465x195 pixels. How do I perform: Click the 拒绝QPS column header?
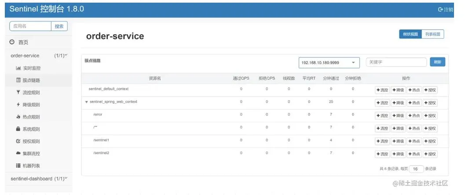click(267, 79)
